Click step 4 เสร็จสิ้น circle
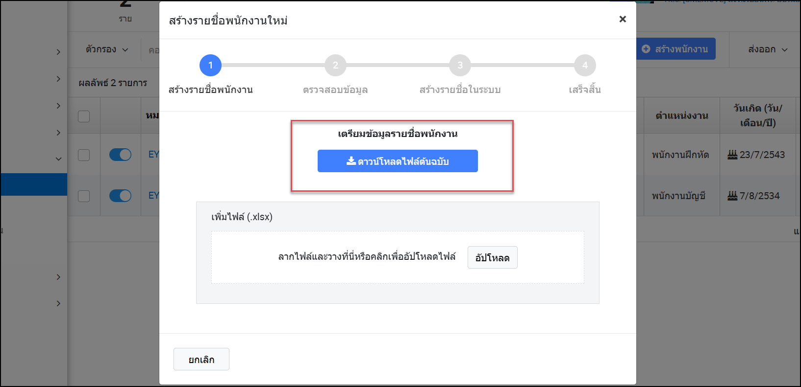Image resolution: width=801 pixels, height=387 pixels. tap(585, 65)
